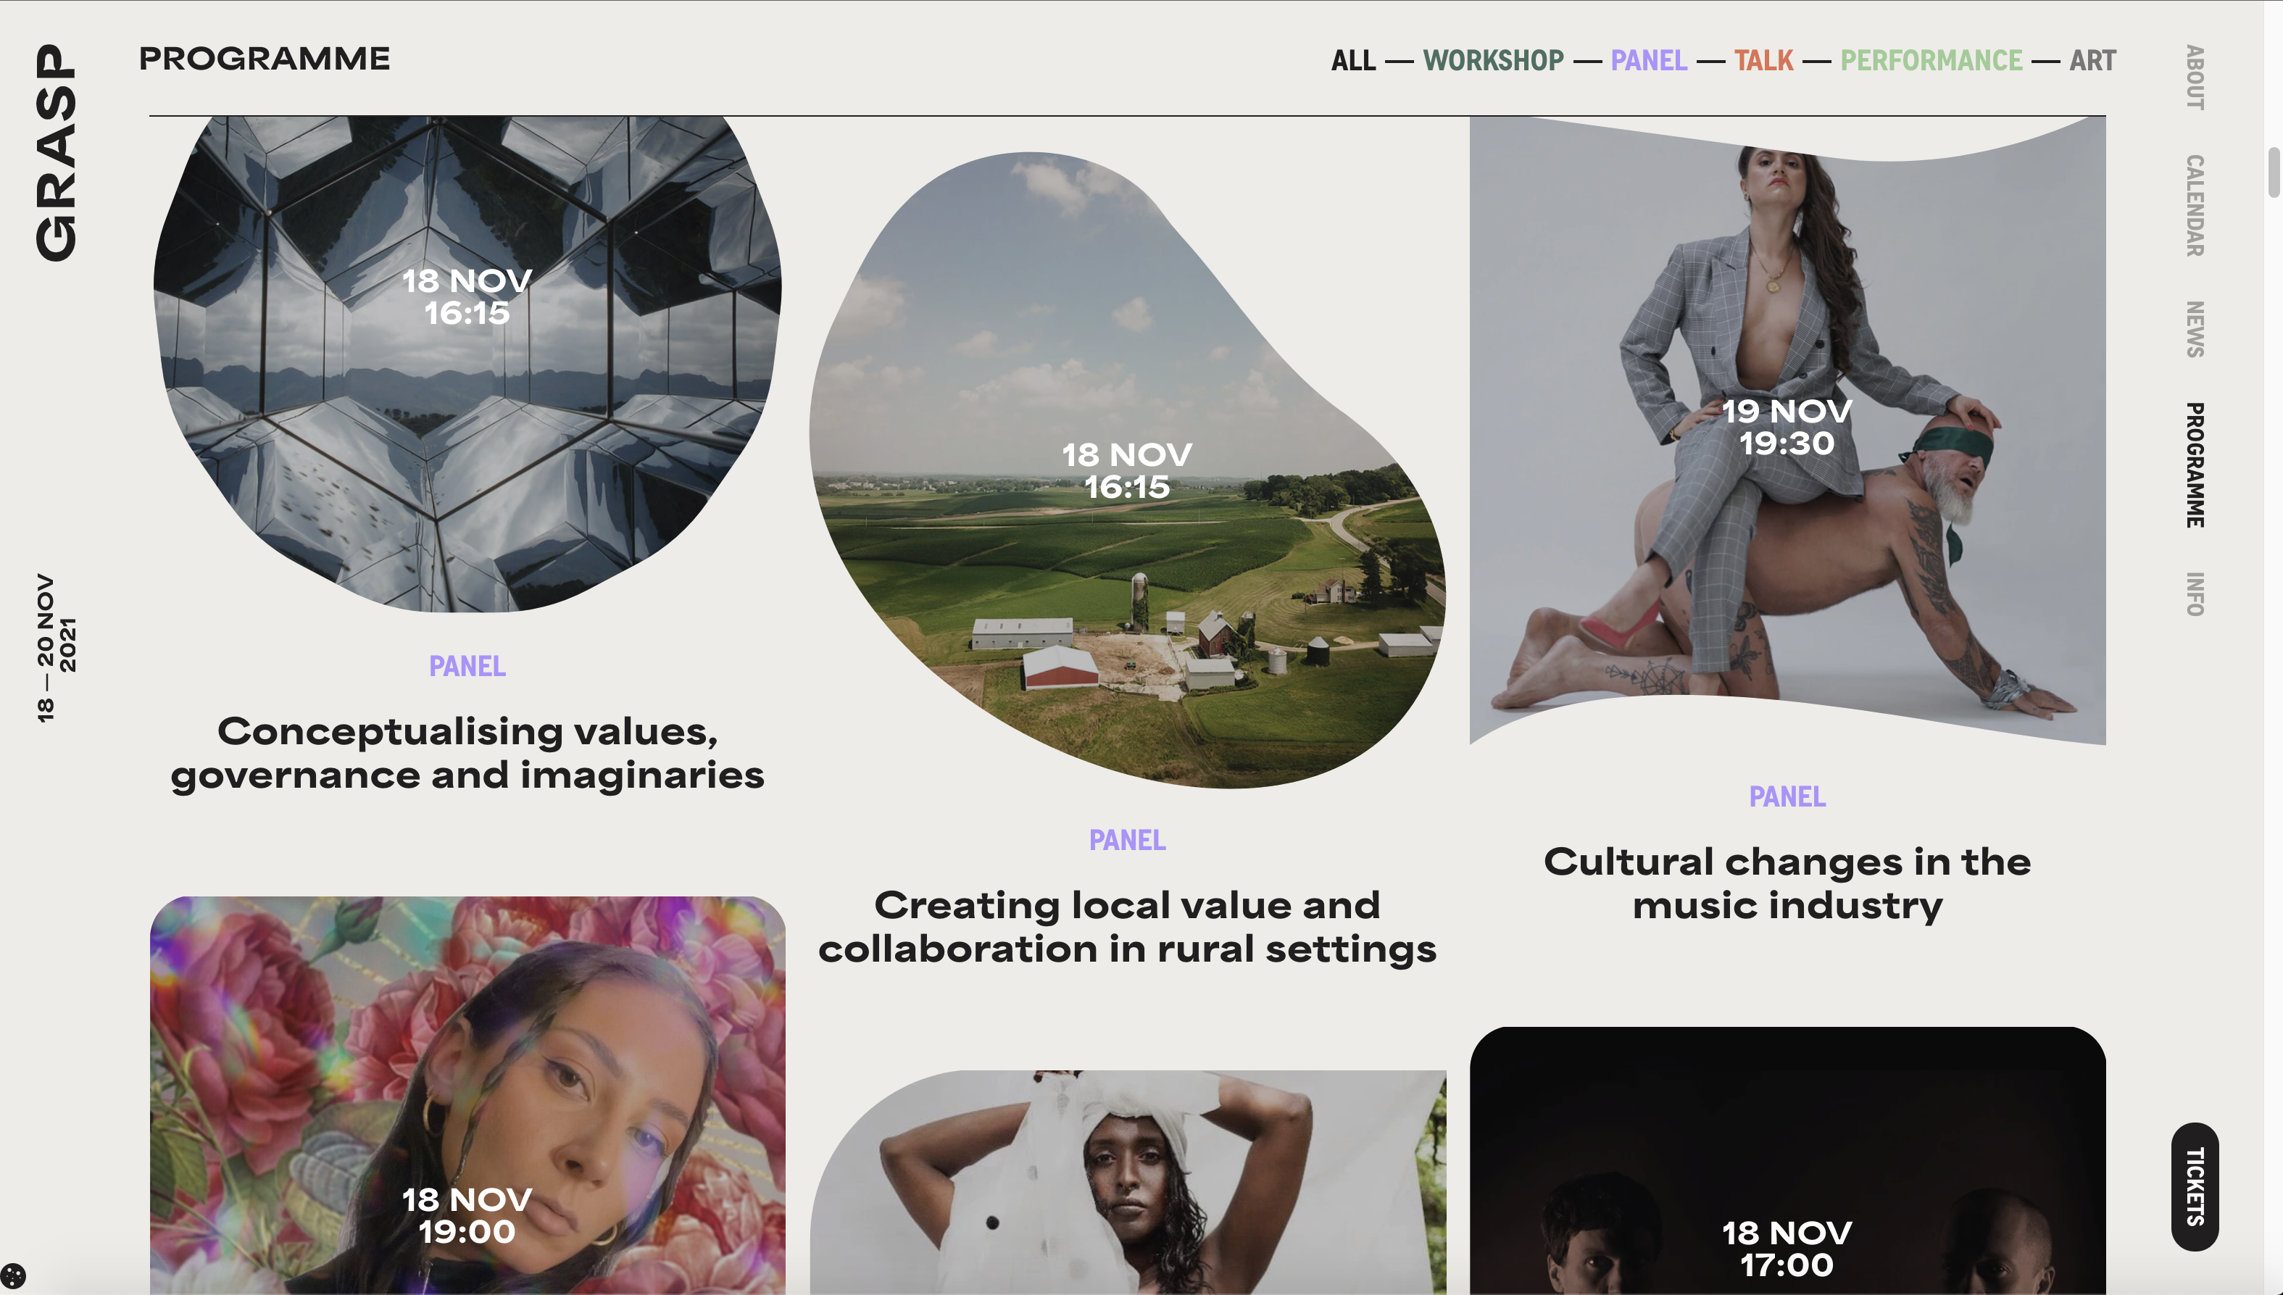Open Conceptualising values, governance and imaginaries title
This screenshot has width=2283, height=1295.
click(467, 754)
